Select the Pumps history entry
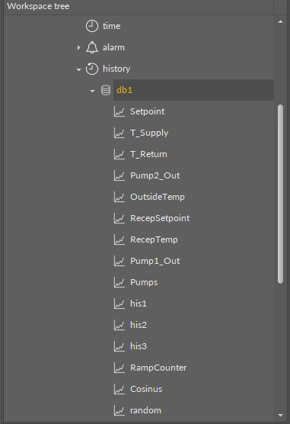The width and height of the screenshot is (290, 424). pos(144,282)
